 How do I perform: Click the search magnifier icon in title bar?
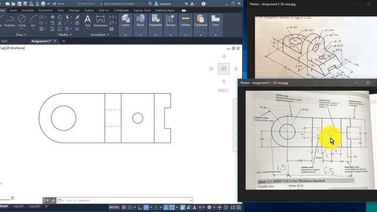coord(150,4)
